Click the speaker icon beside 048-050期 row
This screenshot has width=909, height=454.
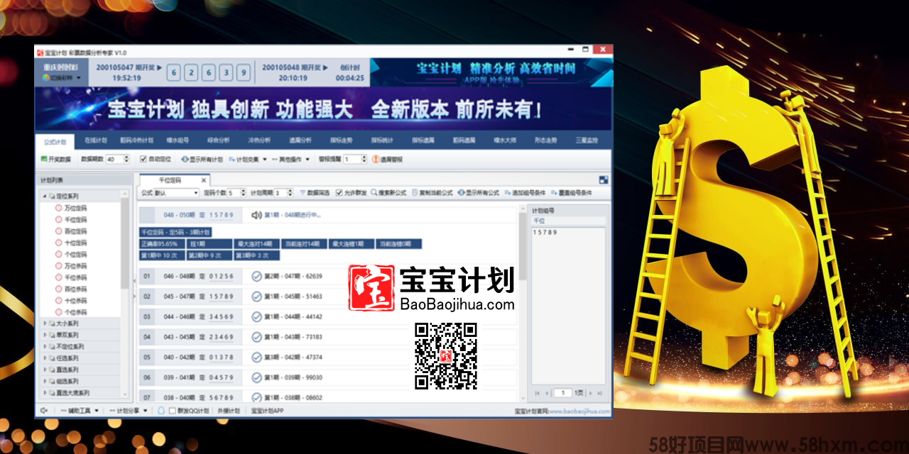256,214
